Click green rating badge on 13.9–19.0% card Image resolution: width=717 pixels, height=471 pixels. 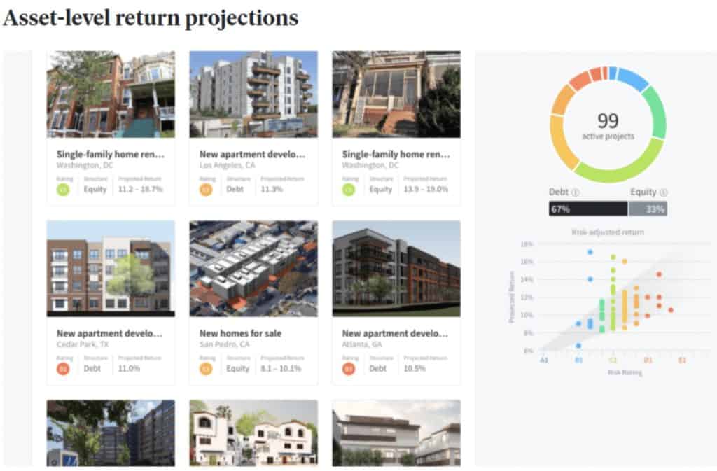point(349,190)
